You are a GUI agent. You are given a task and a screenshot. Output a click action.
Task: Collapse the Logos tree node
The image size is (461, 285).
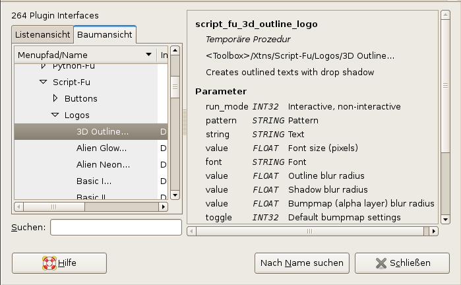click(x=55, y=115)
